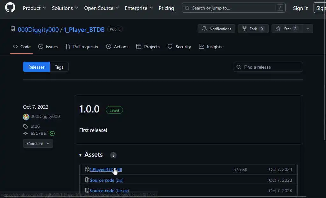Open commit a5178af
The image size is (326, 198).
click(39, 133)
